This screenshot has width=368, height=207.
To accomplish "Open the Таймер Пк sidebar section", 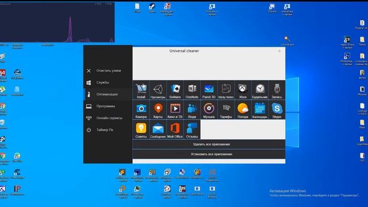I will [108, 130].
